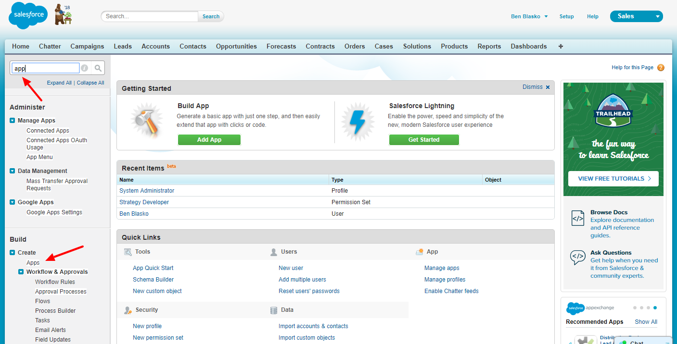Open Connected Apps in sidebar
Viewport: 677px width, 344px height.
coord(48,131)
